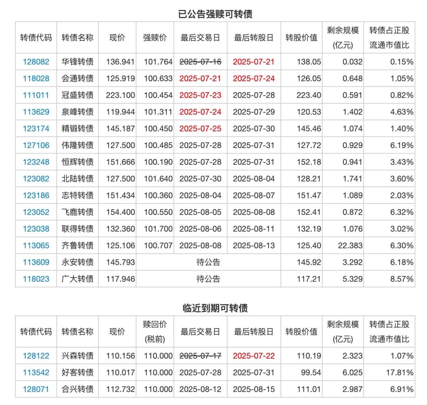Open the 111011 冠盛转债 link
Screen dimensions: 427x405
[x=36, y=95]
